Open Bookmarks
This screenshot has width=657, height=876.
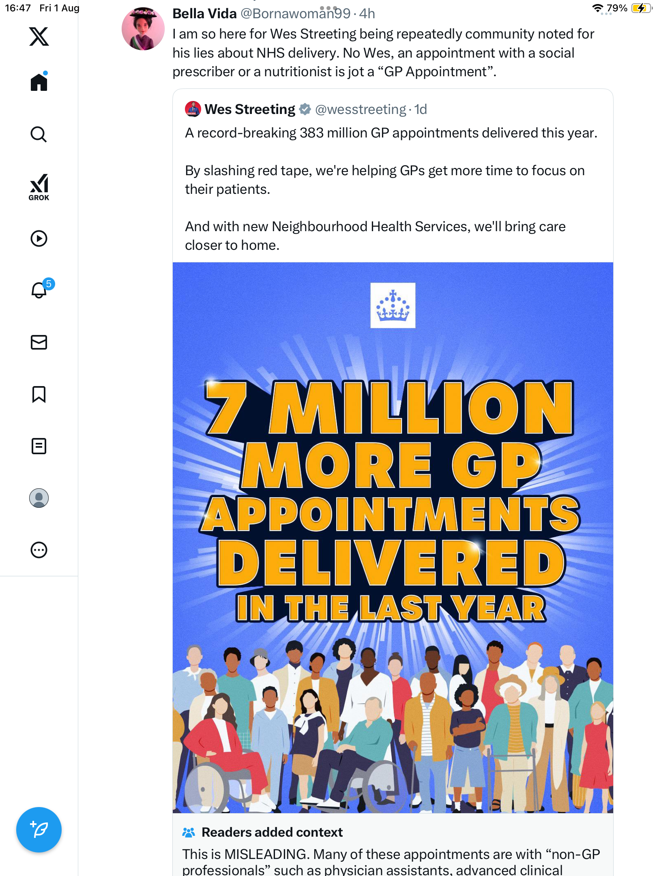pyautogui.click(x=39, y=394)
